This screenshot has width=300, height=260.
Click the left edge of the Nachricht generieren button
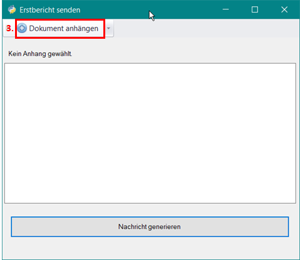coord(12,227)
